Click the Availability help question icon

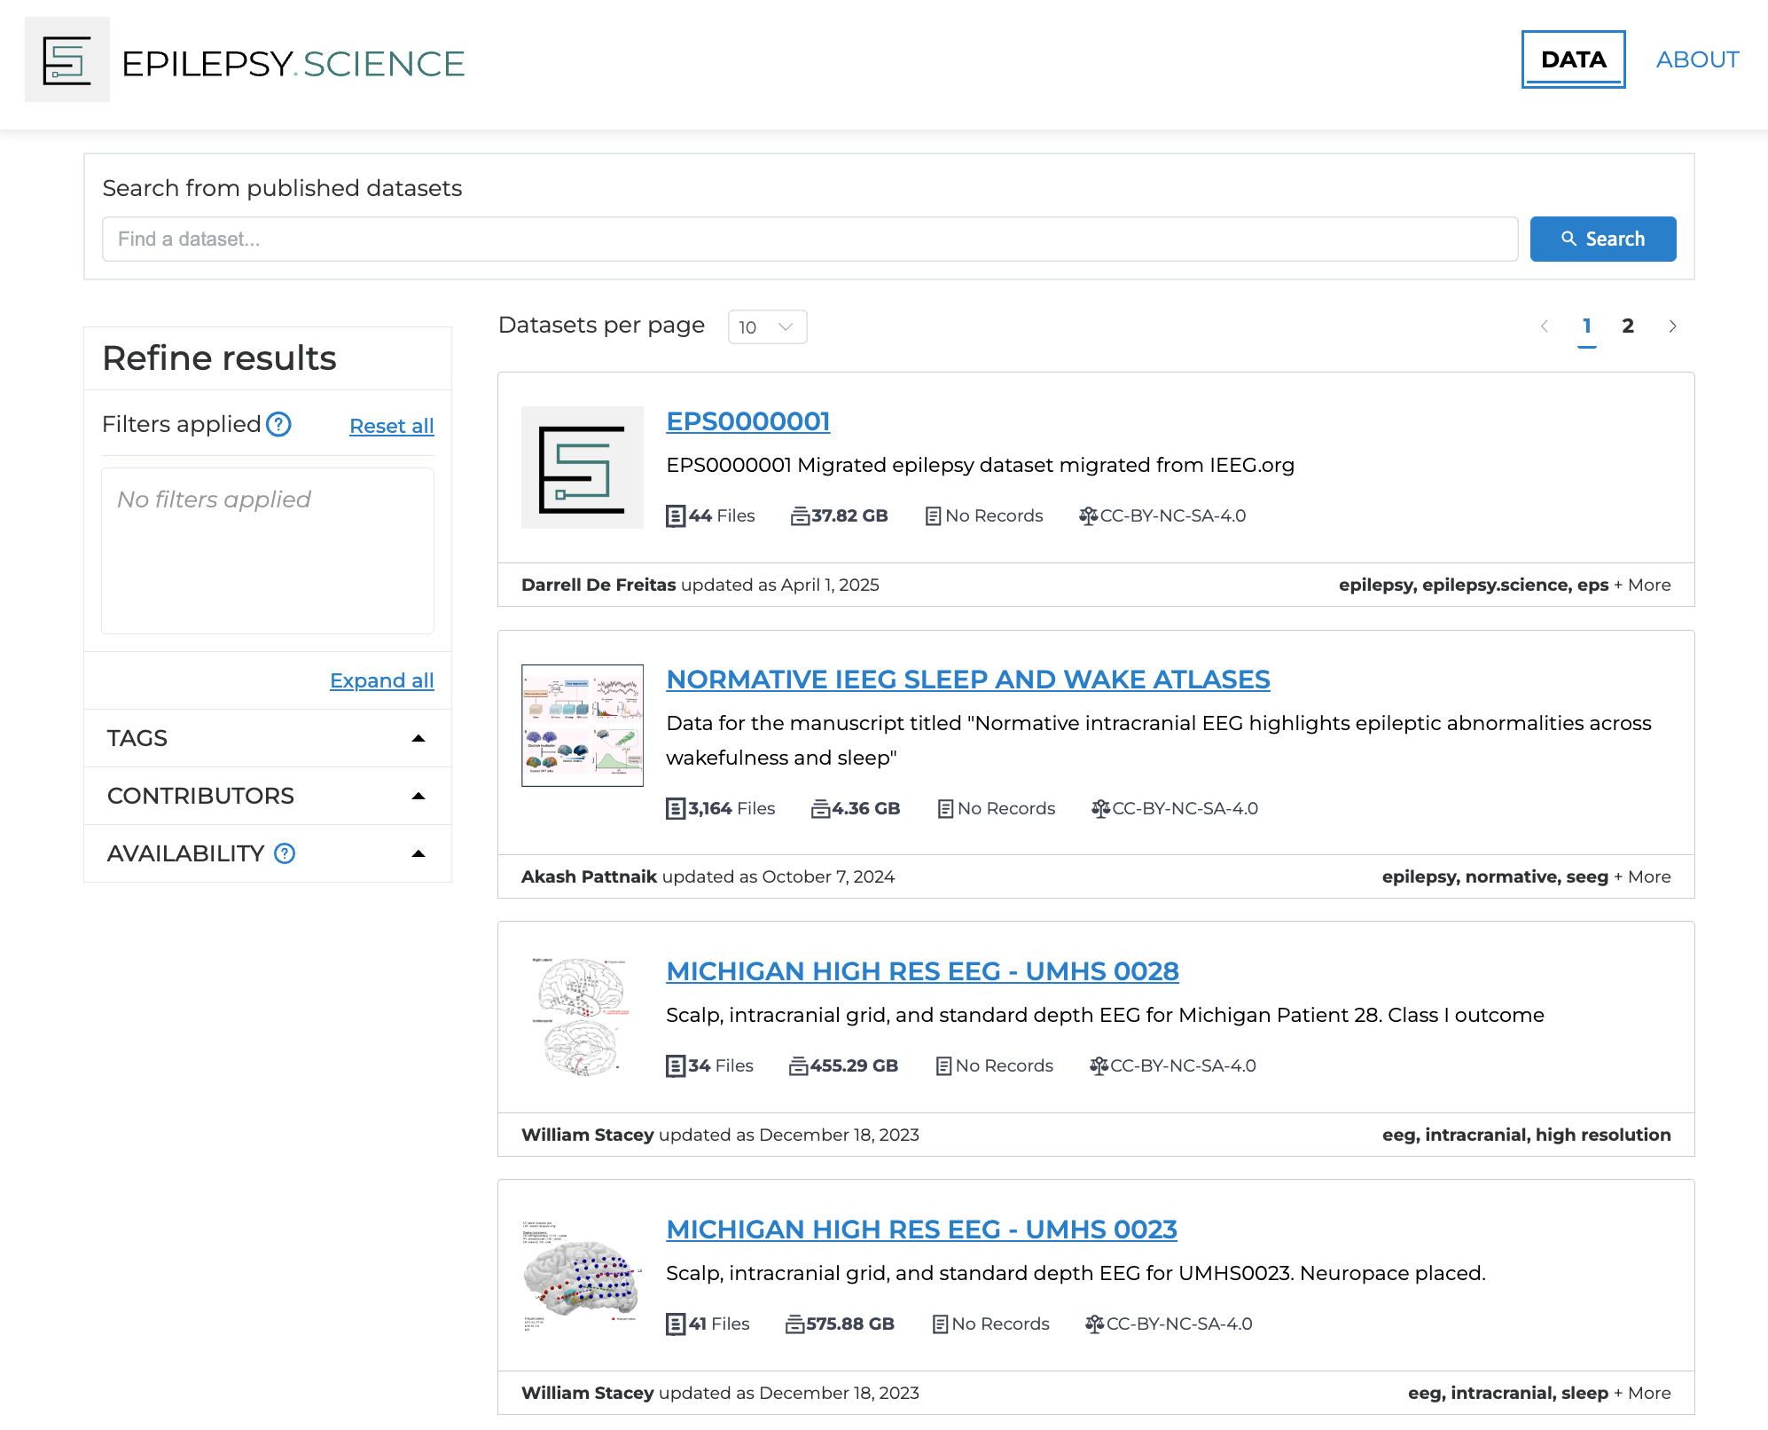pyautogui.click(x=285, y=853)
